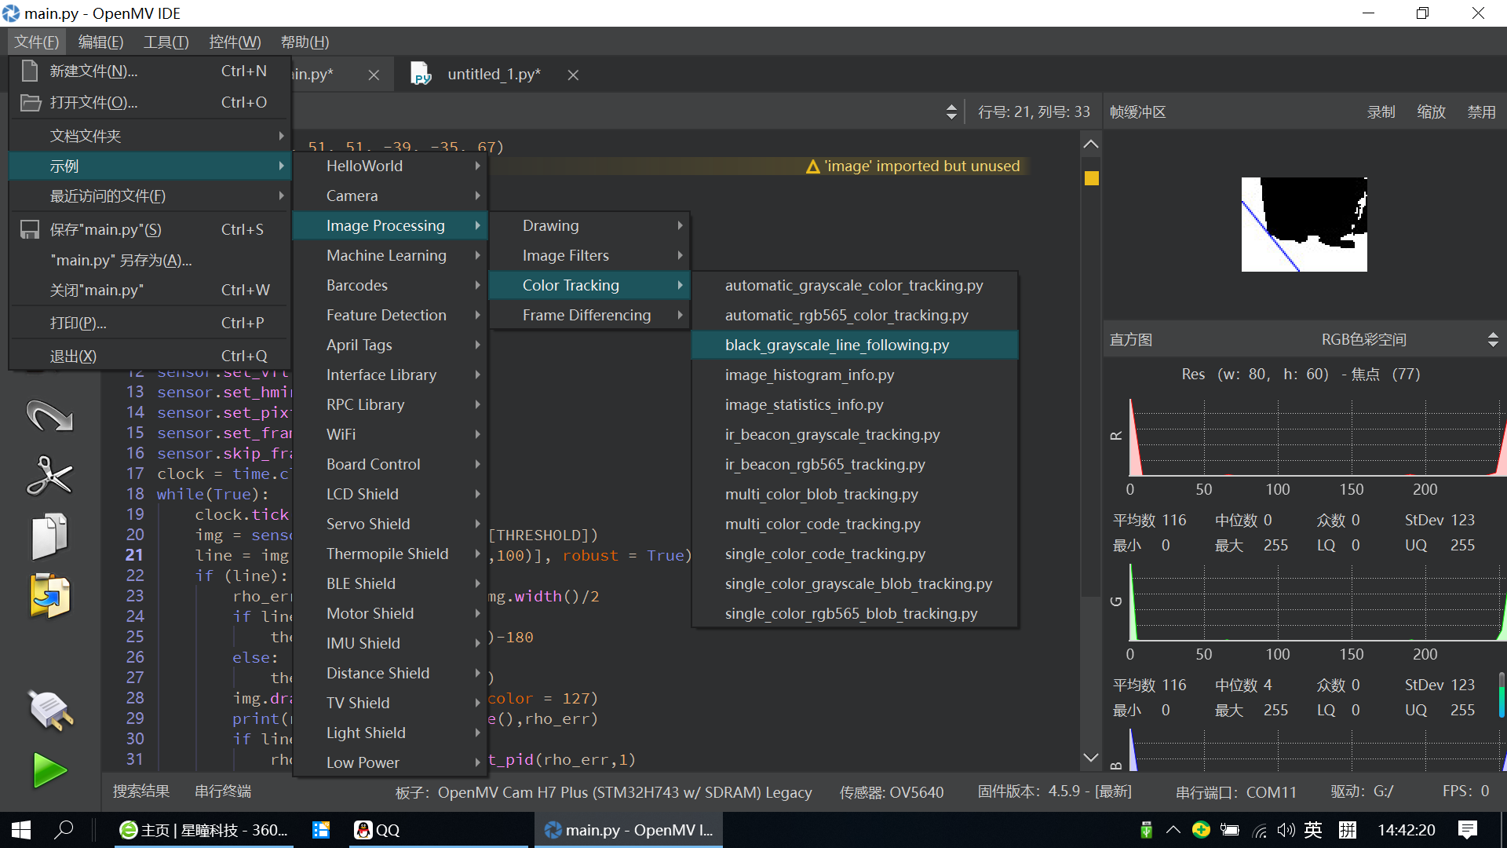Click the 禁用 disable button
1507x848 pixels.
1481,111
